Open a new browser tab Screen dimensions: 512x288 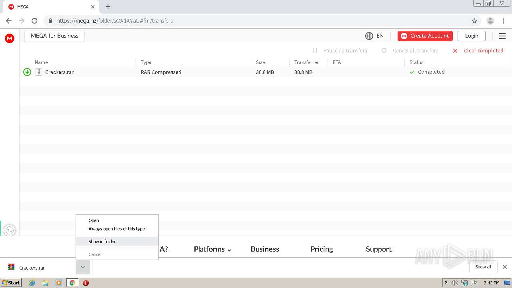coord(108,7)
